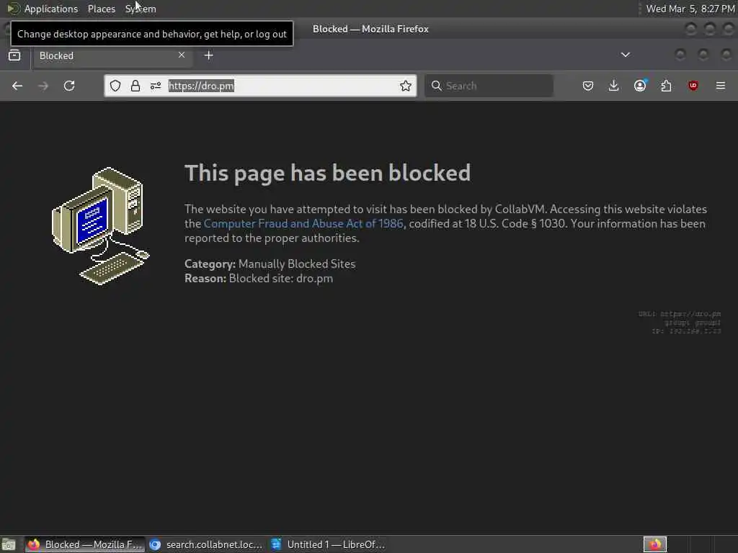Open the uBlock Origin extension popup

(x=693, y=86)
